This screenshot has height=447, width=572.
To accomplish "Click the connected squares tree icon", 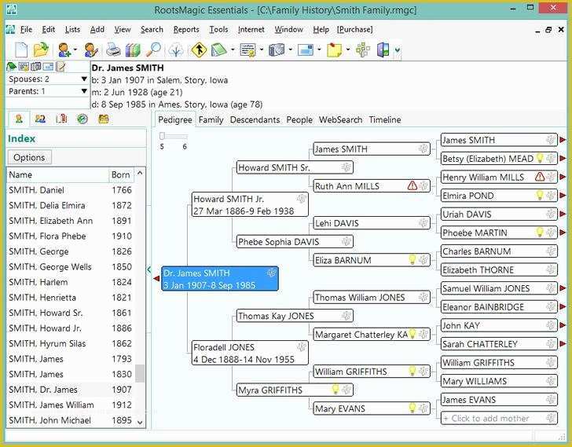I will click(363, 49).
